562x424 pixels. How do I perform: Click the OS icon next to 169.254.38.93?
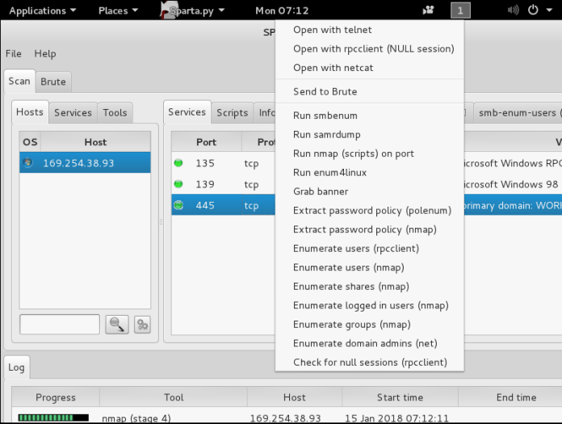tap(29, 162)
